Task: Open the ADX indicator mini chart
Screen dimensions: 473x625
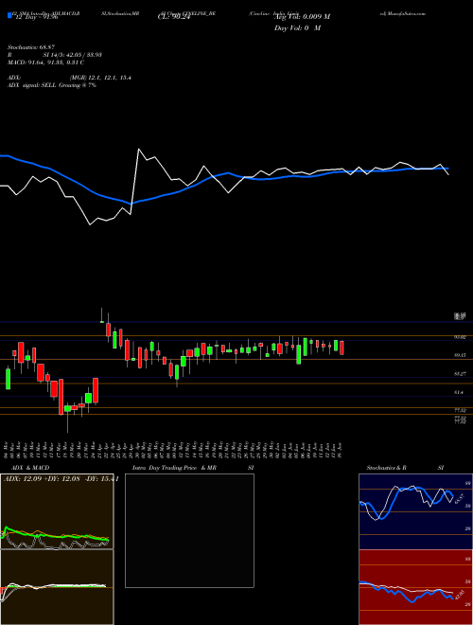Action: coord(57,511)
